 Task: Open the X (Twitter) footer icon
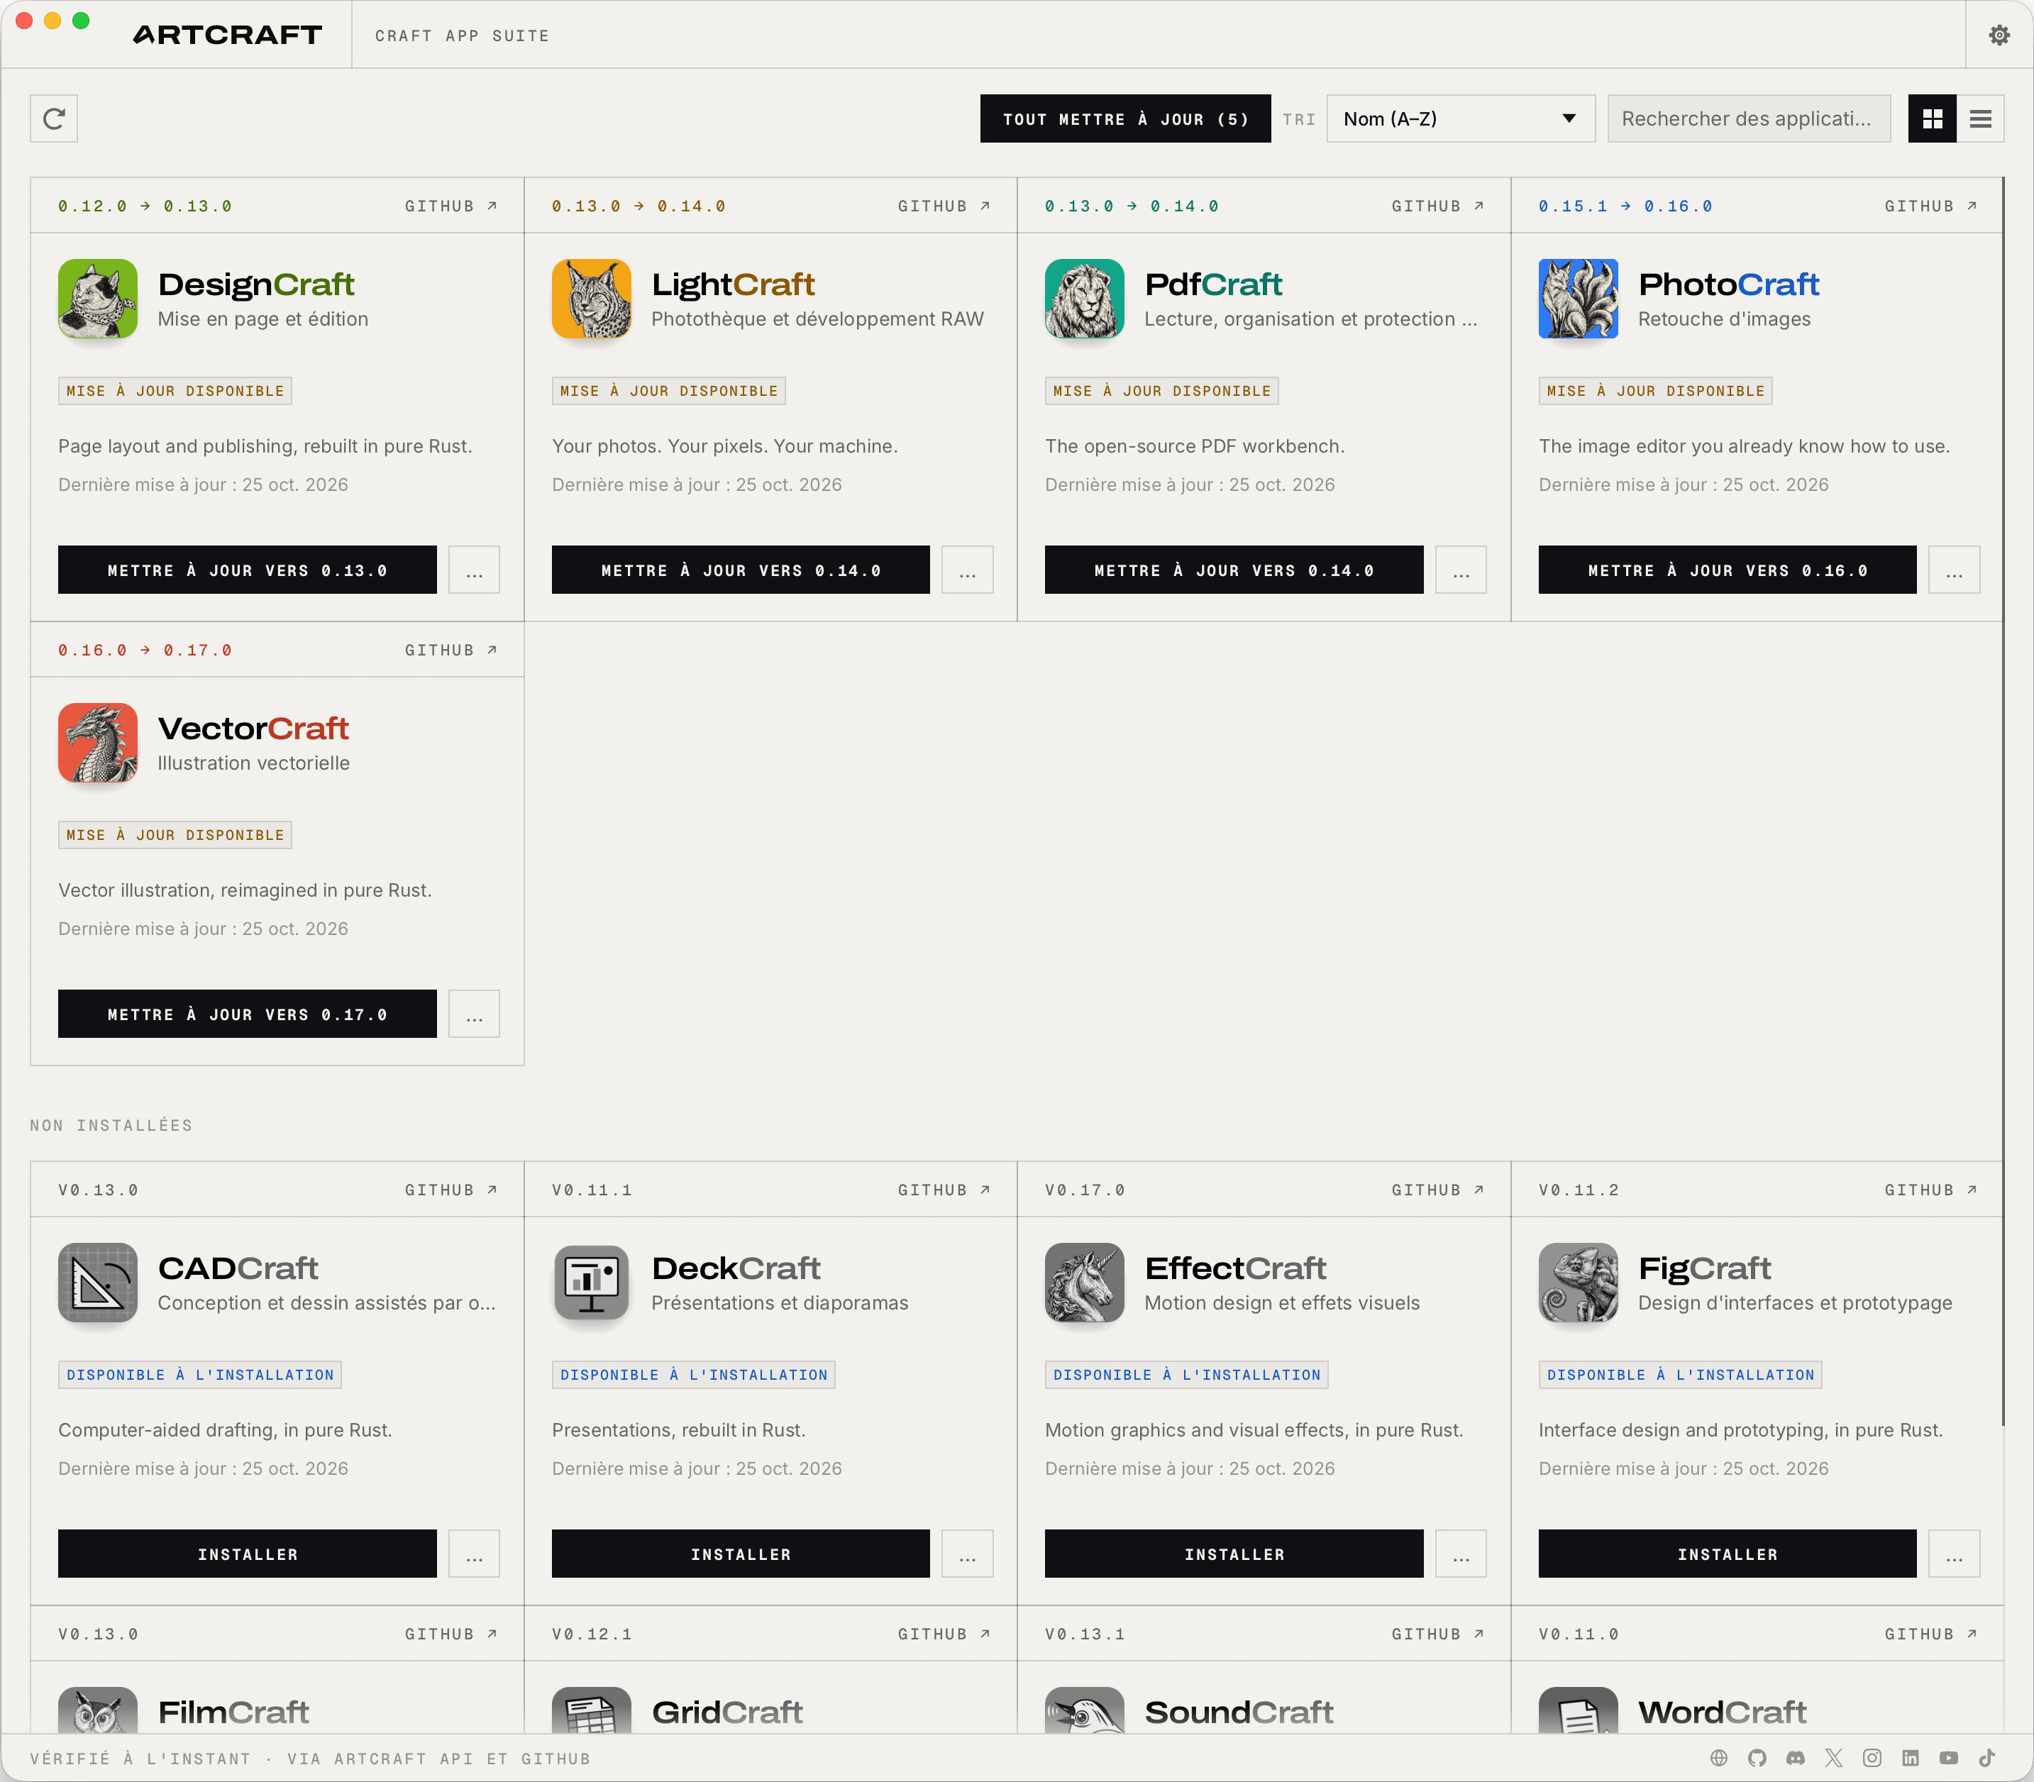click(x=1834, y=1758)
